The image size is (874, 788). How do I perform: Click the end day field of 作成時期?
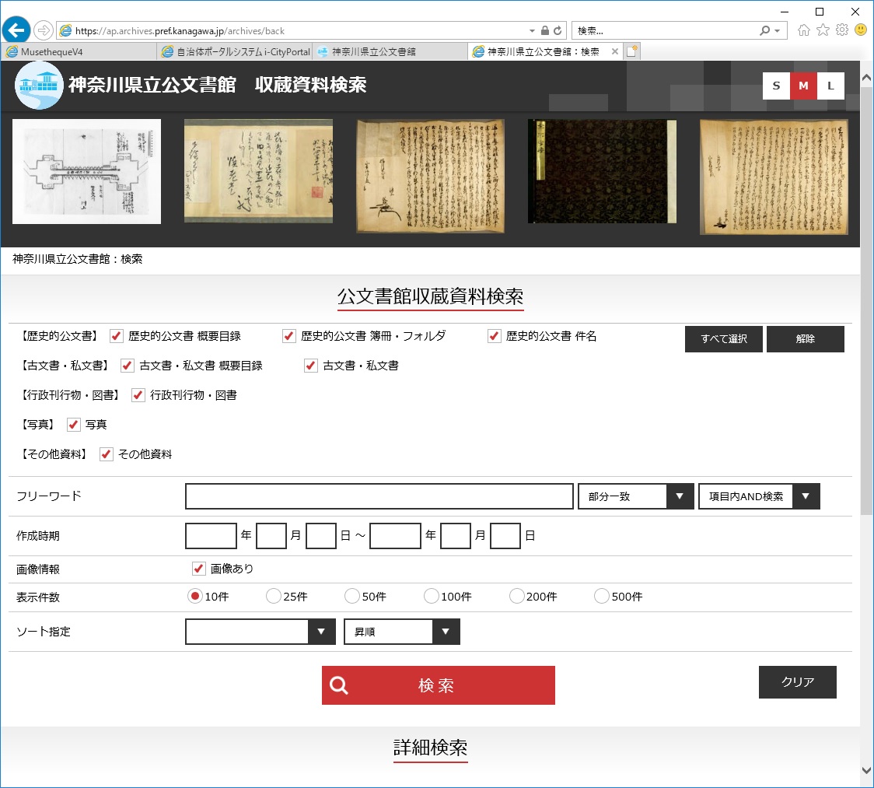505,535
